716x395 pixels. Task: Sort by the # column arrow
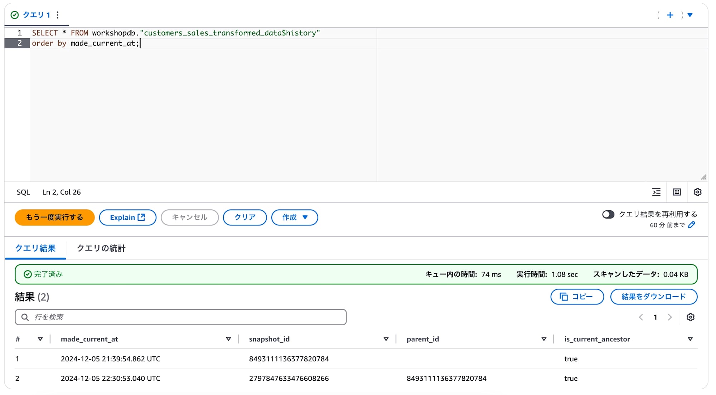[x=40, y=339]
